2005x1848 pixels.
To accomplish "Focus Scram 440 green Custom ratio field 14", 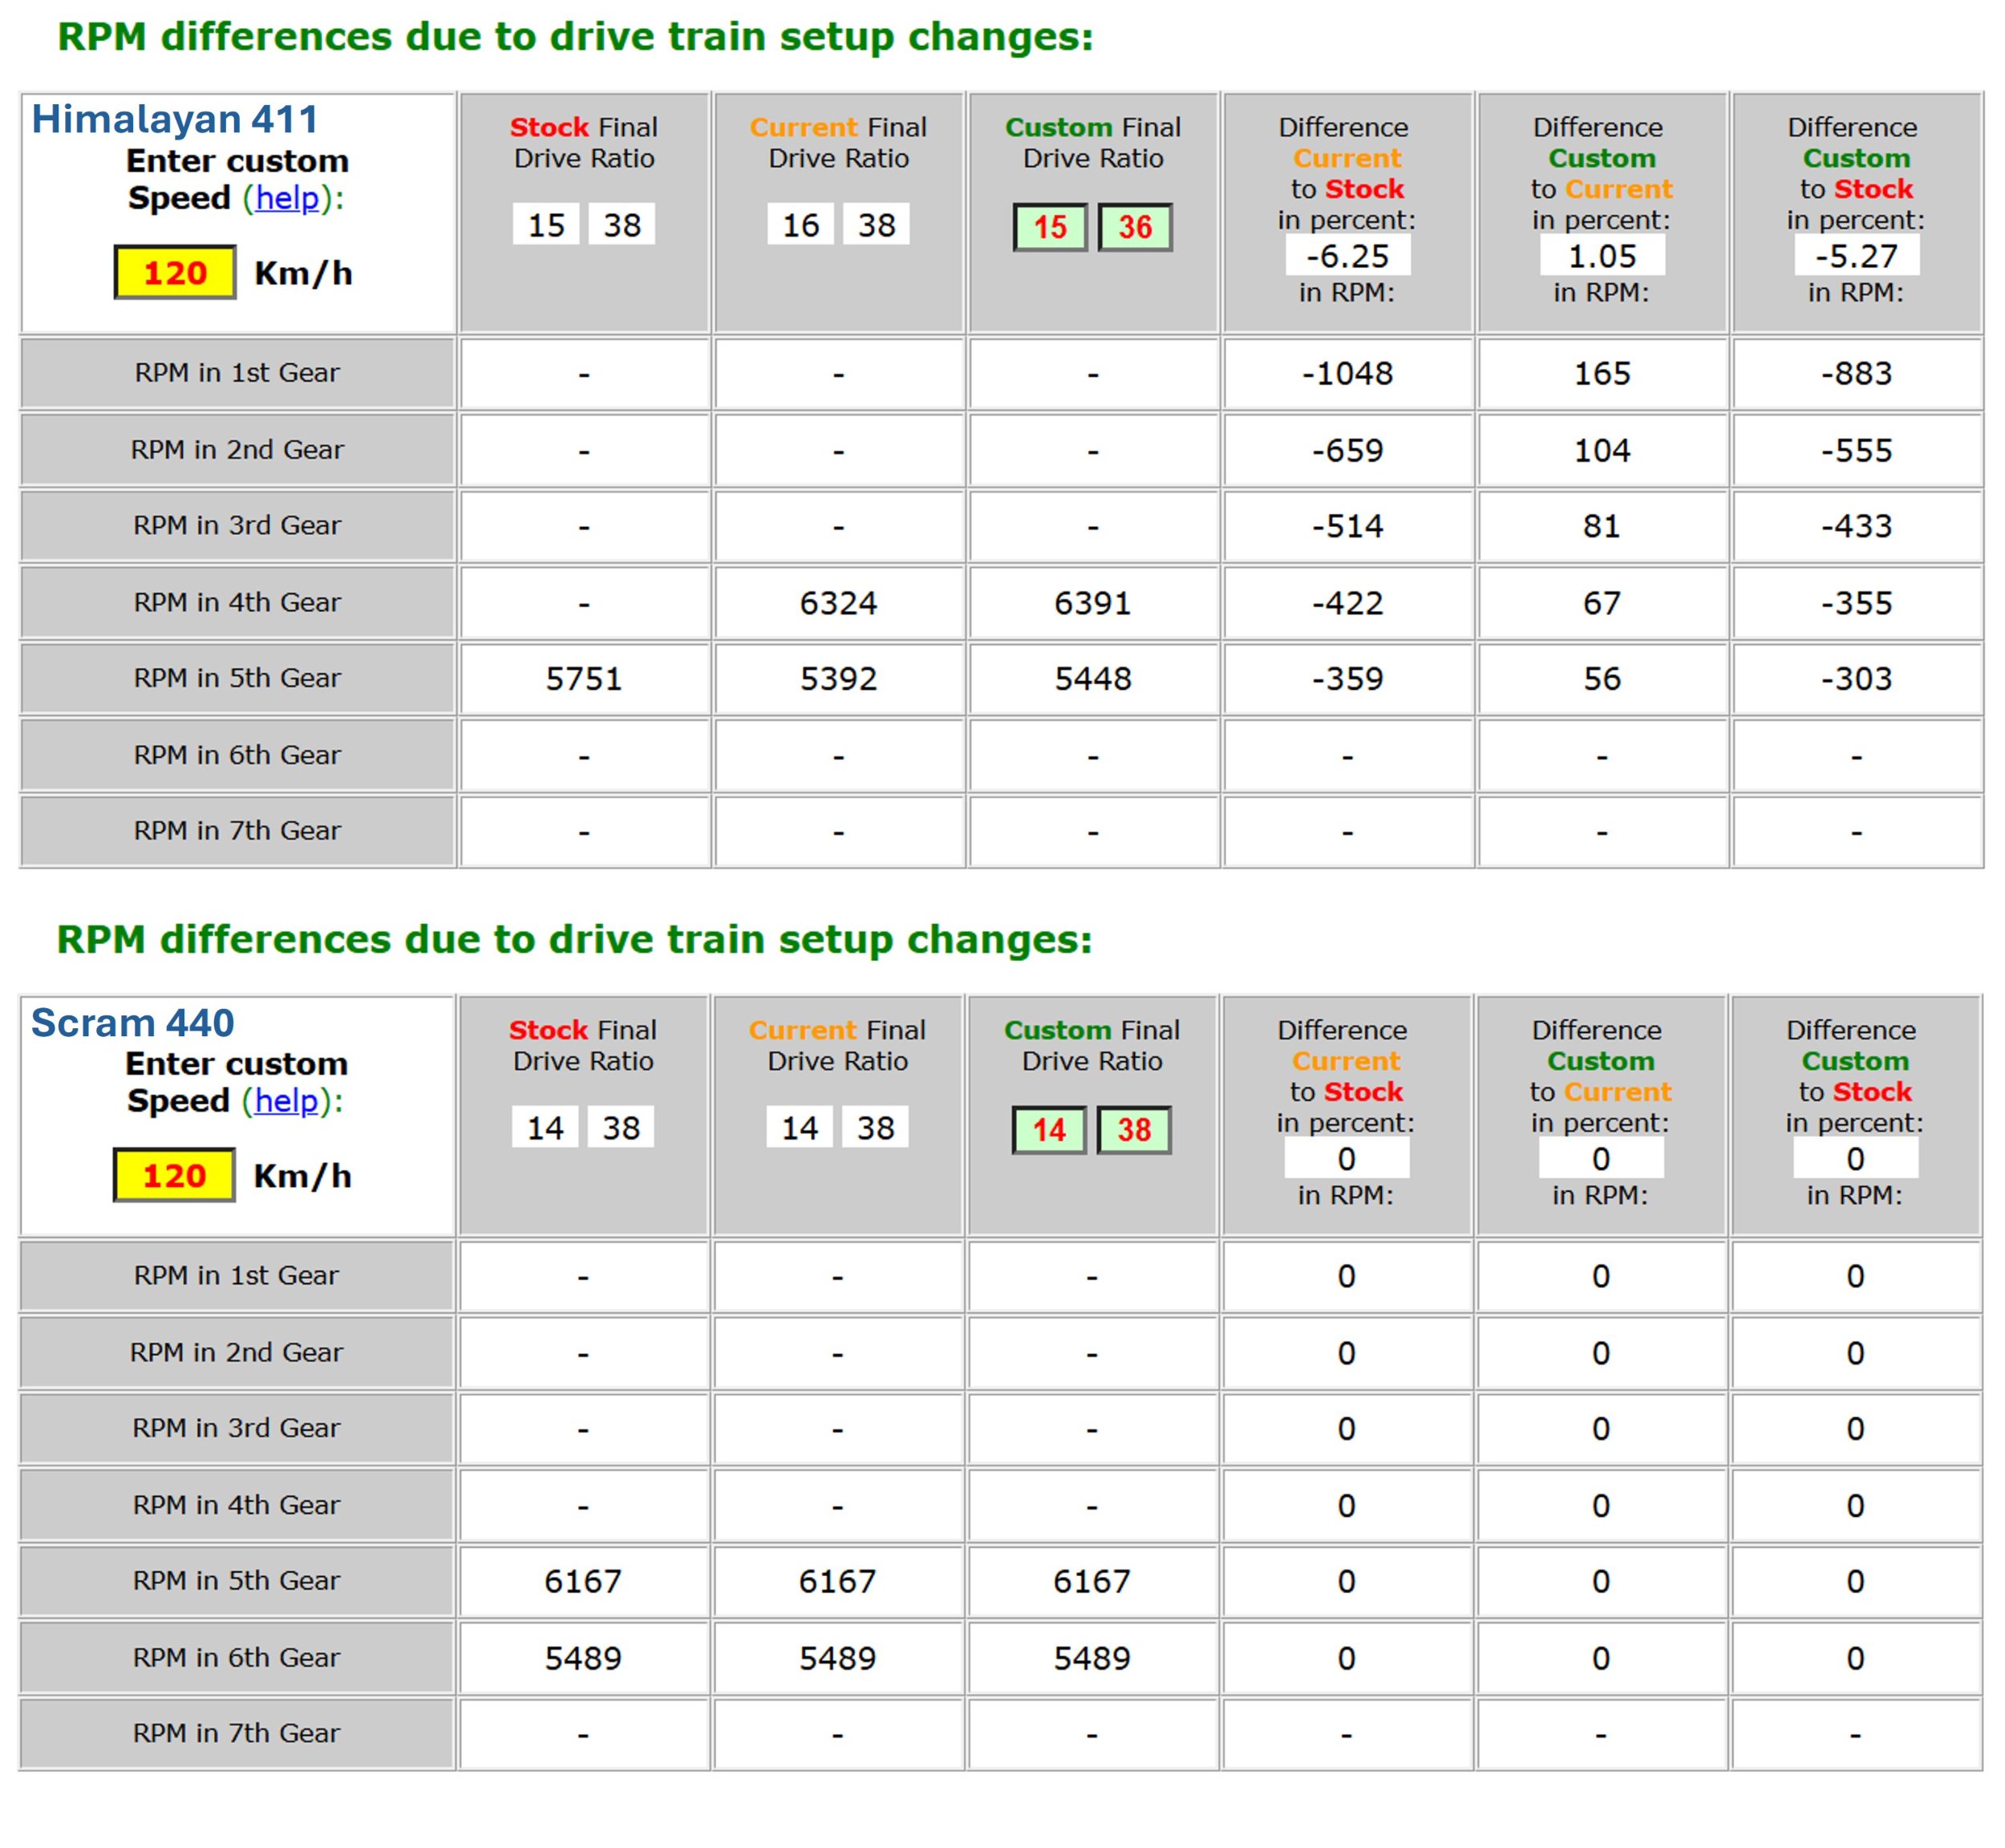I will 1049,1130.
